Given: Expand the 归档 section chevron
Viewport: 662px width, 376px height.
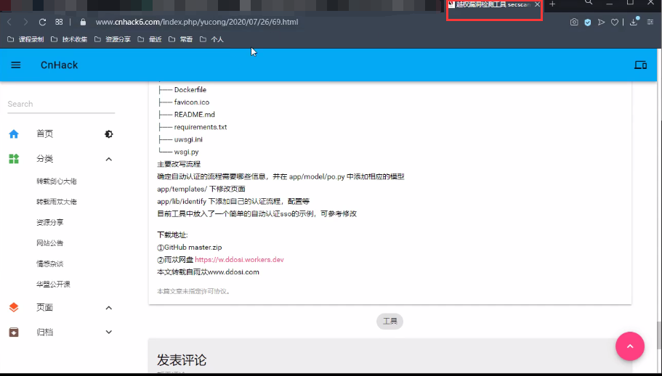Looking at the screenshot, I should pos(109,332).
